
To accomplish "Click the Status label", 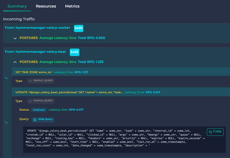I will pyautogui.click(x=24, y=110).
